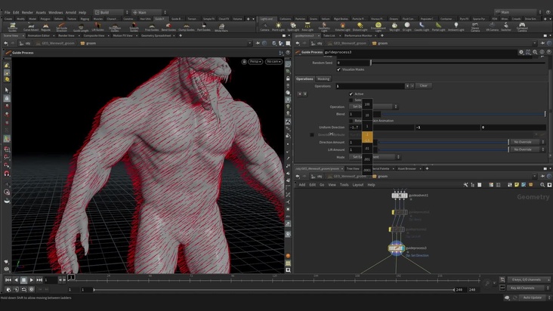Click the Auto Update button
The width and height of the screenshot is (553, 311).
(531, 297)
